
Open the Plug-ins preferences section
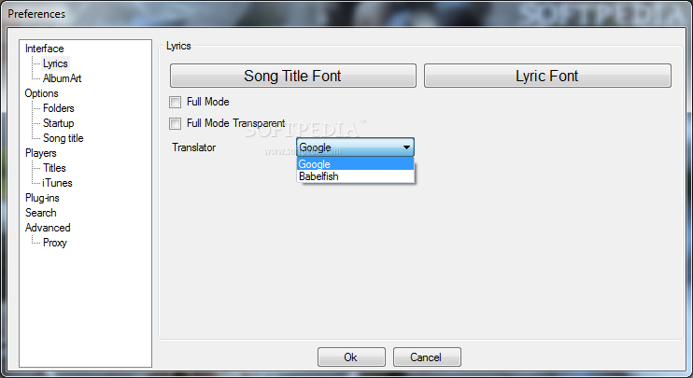click(x=42, y=198)
